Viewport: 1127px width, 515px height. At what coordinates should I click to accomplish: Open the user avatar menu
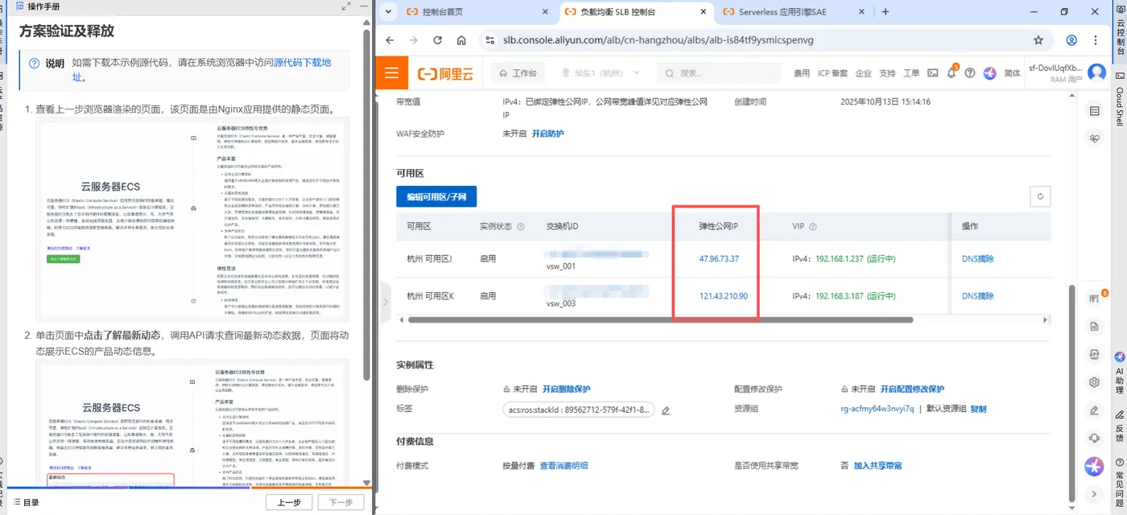(1096, 72)
